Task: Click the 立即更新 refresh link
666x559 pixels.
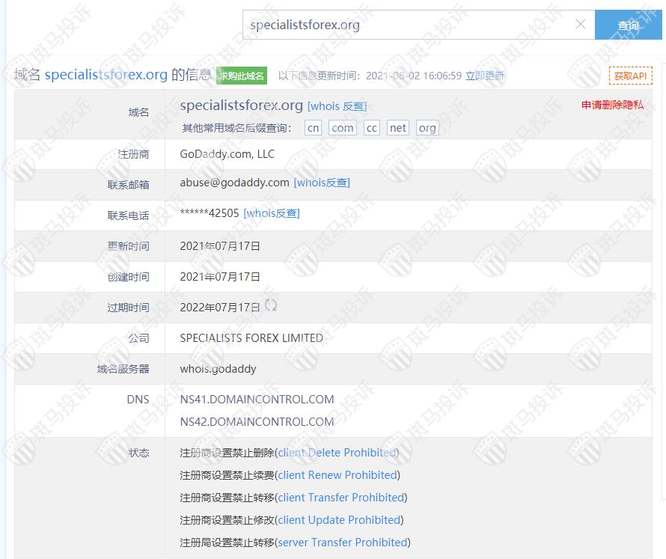Action: tap(485, 76)
